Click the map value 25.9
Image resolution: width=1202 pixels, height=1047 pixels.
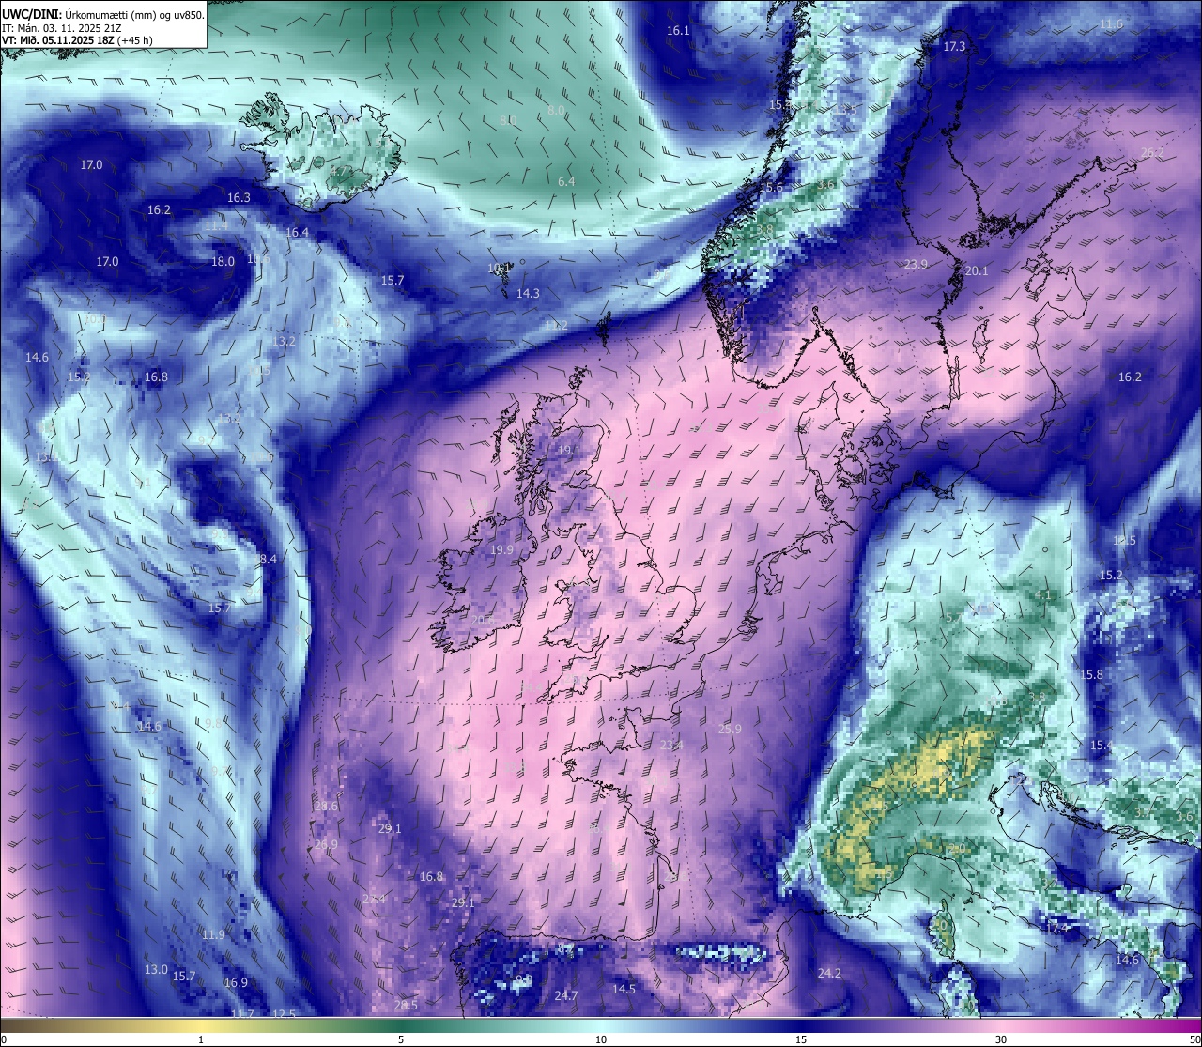tap(730, 730)
